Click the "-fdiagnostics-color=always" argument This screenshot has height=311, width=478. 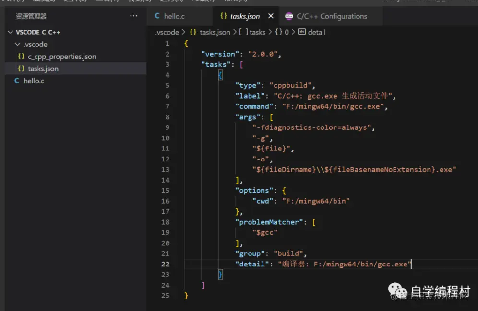point(311,127)
